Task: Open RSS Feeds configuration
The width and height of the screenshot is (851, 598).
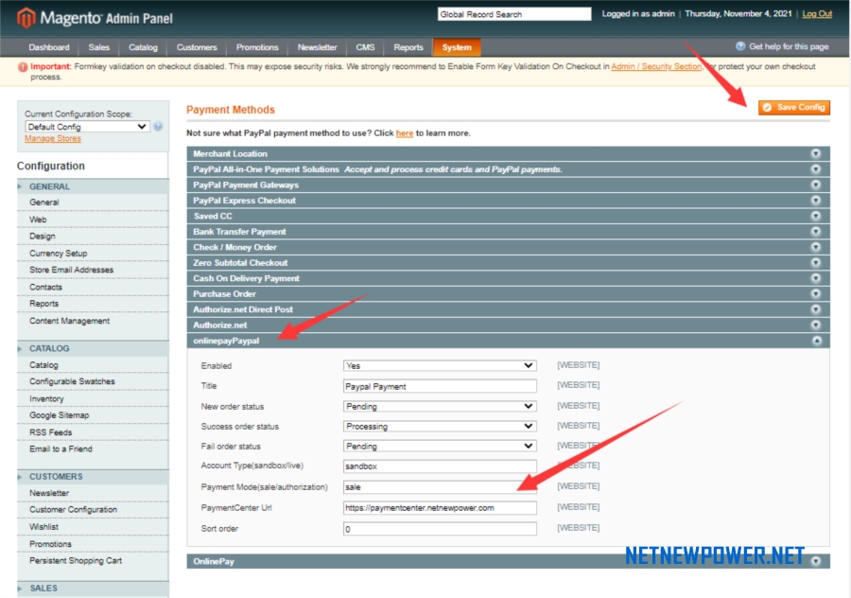Action: point(50,432)
